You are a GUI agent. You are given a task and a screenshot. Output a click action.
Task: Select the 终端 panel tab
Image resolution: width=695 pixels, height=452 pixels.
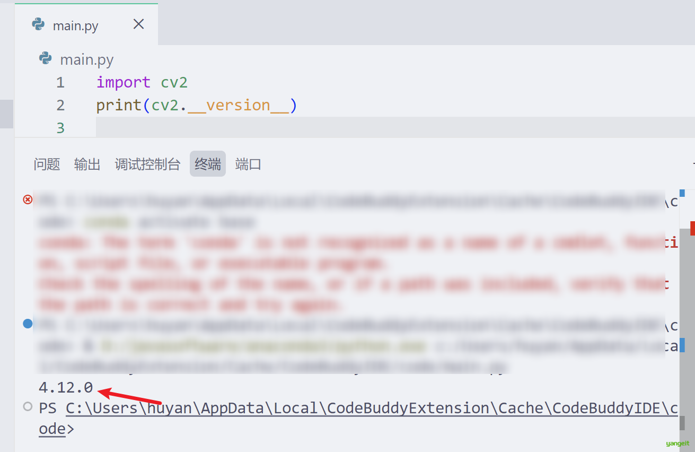[208, 164]
